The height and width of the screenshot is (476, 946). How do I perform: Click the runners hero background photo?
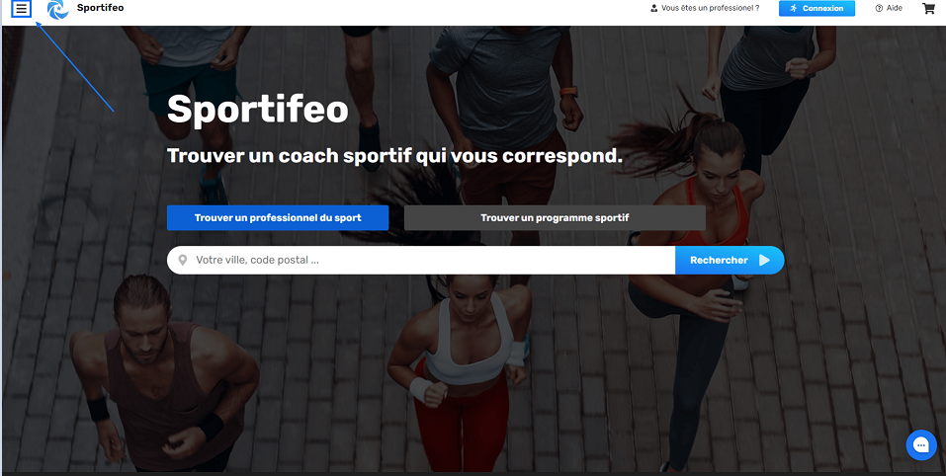[473, 361]
